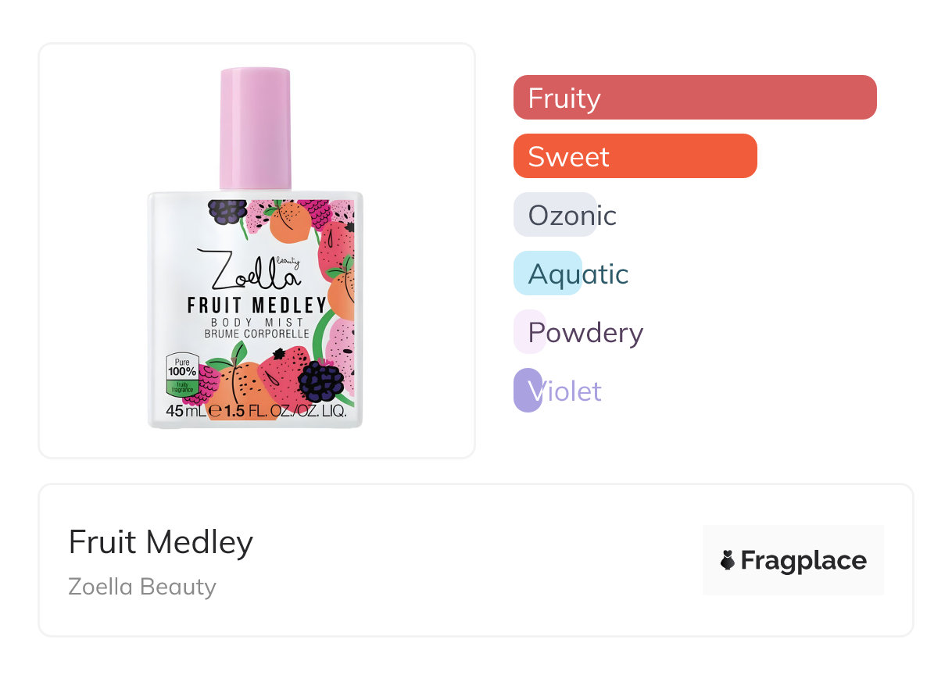Select the Ozonic accord bar

(x=556, y=215)
